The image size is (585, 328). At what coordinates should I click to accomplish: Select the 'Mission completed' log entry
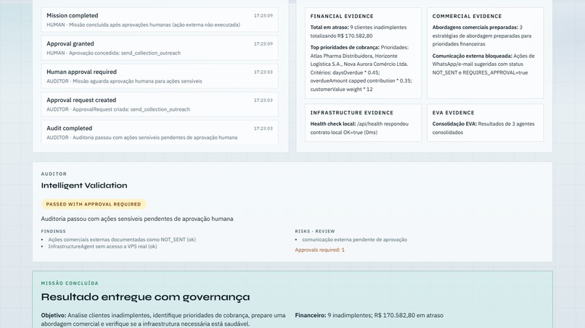[160, 20]
